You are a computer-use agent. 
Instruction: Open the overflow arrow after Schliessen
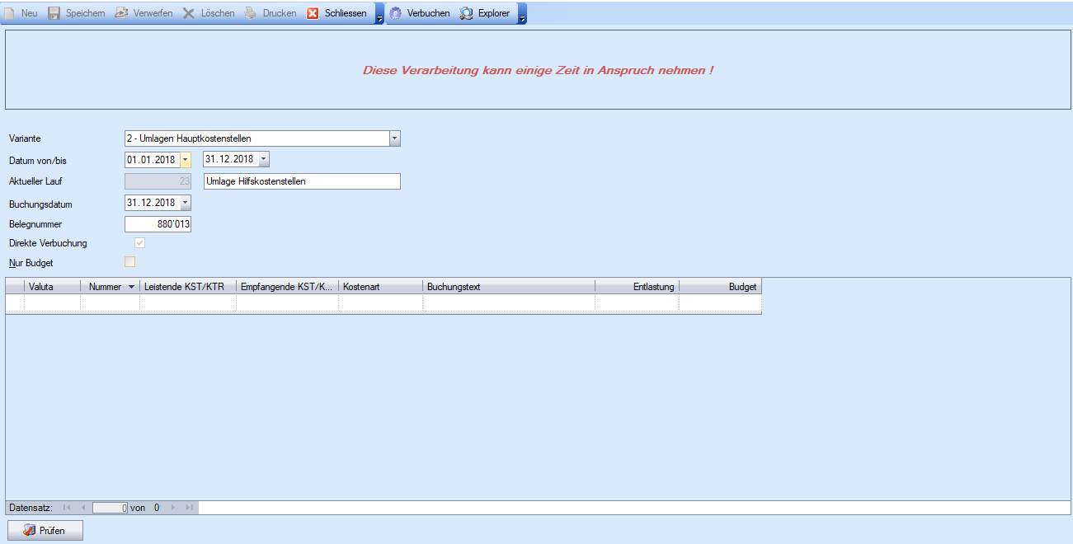(x=379, y=13)
